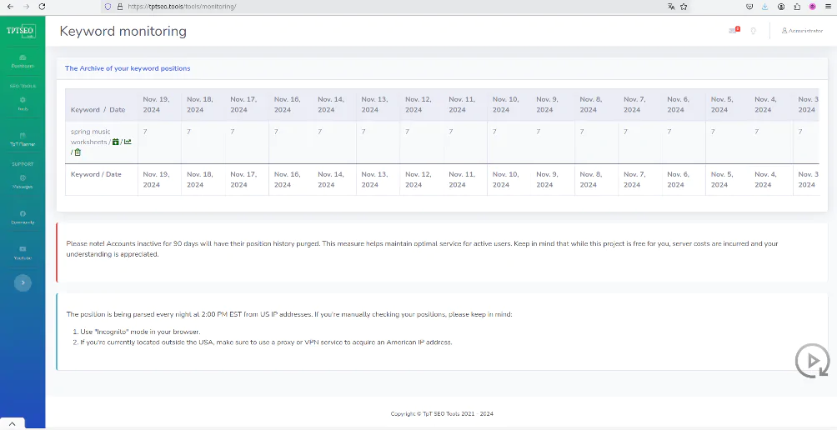This screenshot has height=430, width=837.
Task: Click the circular play replay button
Action: pos(813,361)
